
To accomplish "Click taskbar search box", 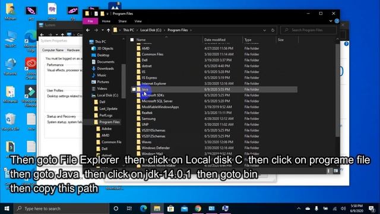I will tap(62, 209).
